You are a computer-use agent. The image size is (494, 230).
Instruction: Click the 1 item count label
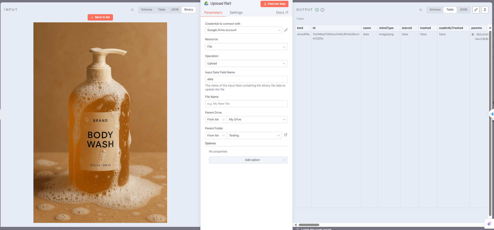tap(300, 19)
